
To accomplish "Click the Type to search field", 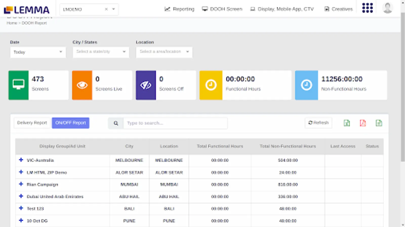I will click(175, 123).
